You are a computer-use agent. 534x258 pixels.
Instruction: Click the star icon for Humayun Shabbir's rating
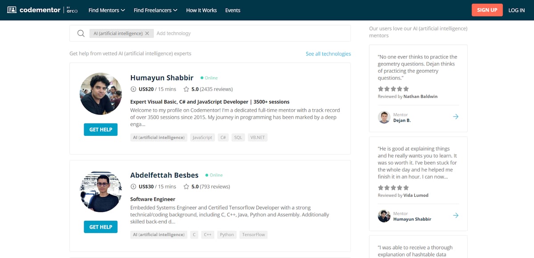click(x=186, y=89)
